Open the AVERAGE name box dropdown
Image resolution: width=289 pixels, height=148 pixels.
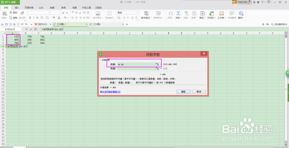(x=21, y=29)
